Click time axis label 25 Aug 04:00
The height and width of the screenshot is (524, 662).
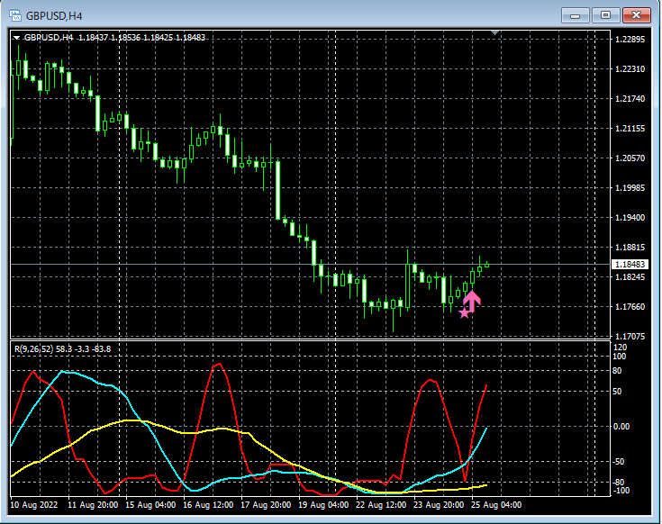(x=496, y=505)
